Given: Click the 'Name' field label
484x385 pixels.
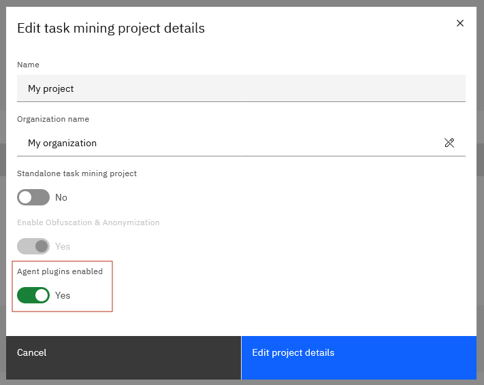Looking at the screenshot, I should tap(28, 65).
